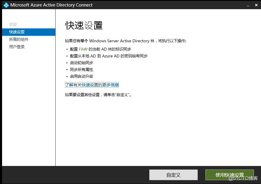Click the 如果要设置其他设置 instruction text
Image resolution: width=261 pixels, height=184 pixels.
pos(98,95)
